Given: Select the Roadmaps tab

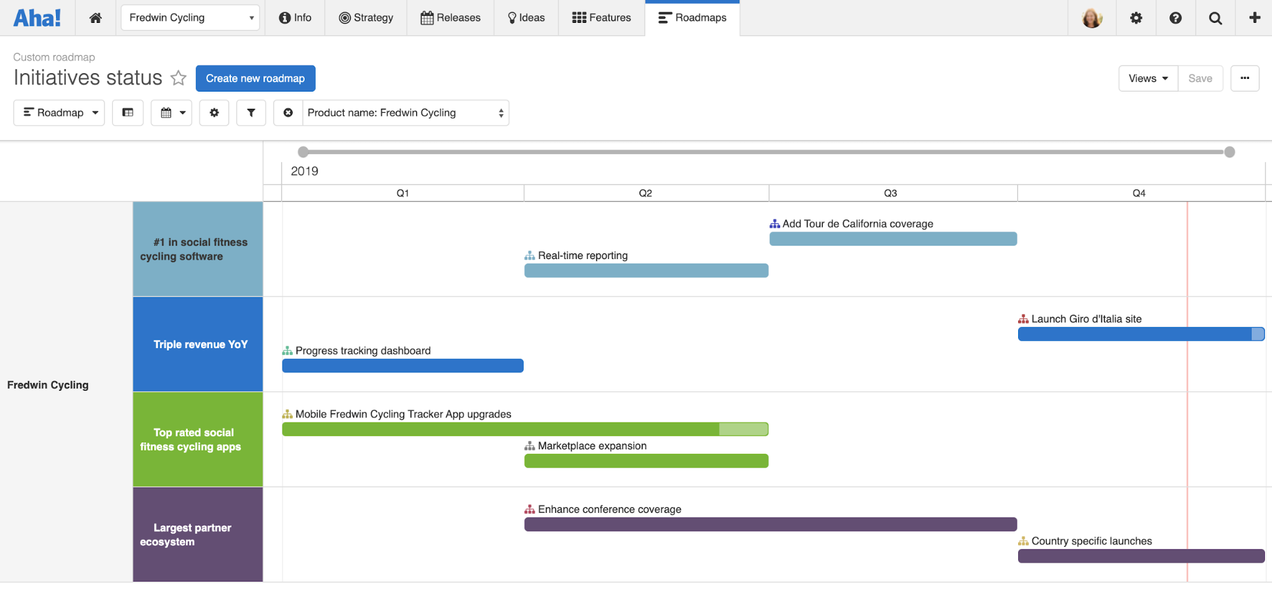Looking at the screenshot, I should click(x=692, y=18).
